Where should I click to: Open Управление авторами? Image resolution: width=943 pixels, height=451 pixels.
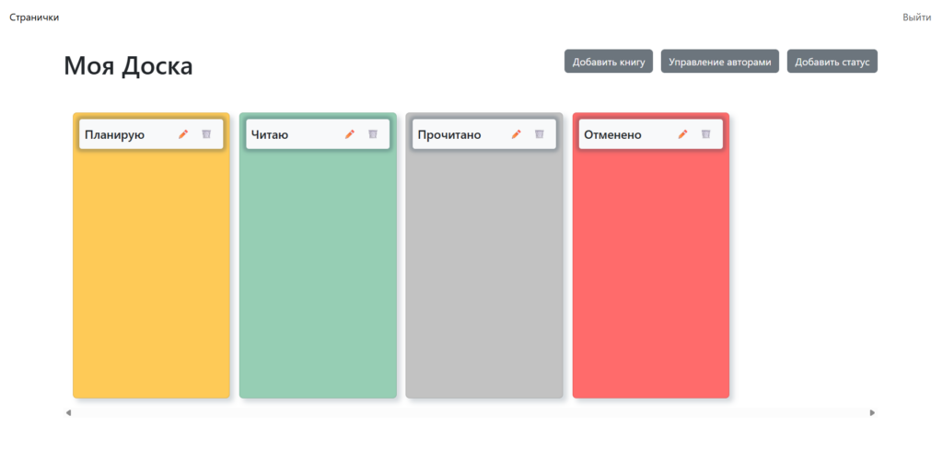coord(720,62)
